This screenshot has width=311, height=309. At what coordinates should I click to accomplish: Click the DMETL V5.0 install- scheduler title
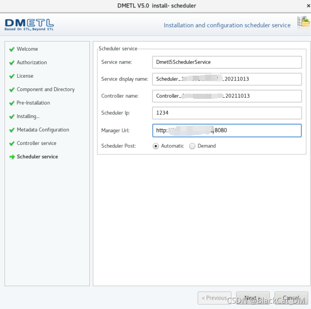tap(157, 6)
